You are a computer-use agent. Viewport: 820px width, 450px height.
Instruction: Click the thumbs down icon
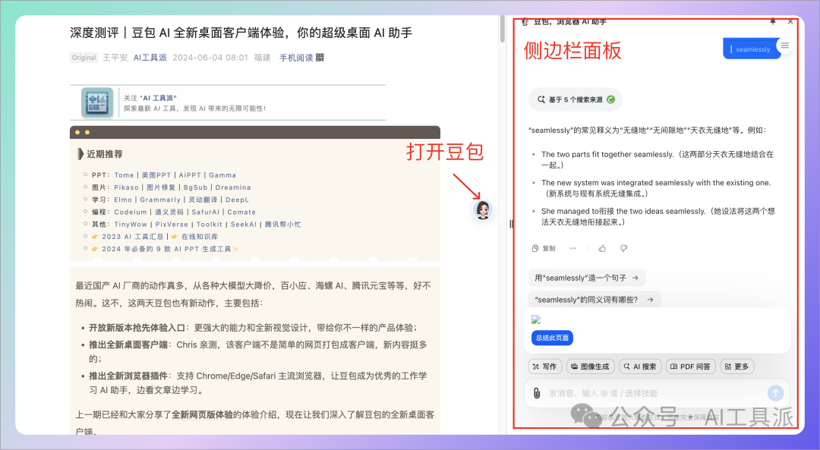(x=623, y=248)
